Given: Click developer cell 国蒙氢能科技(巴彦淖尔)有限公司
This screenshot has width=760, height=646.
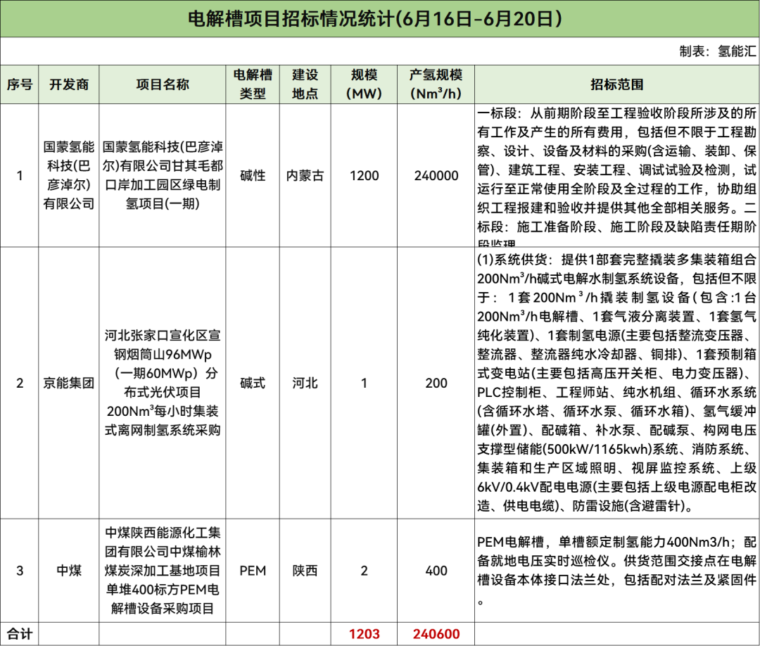Looking at the screenshot, I should pos(69,175).
